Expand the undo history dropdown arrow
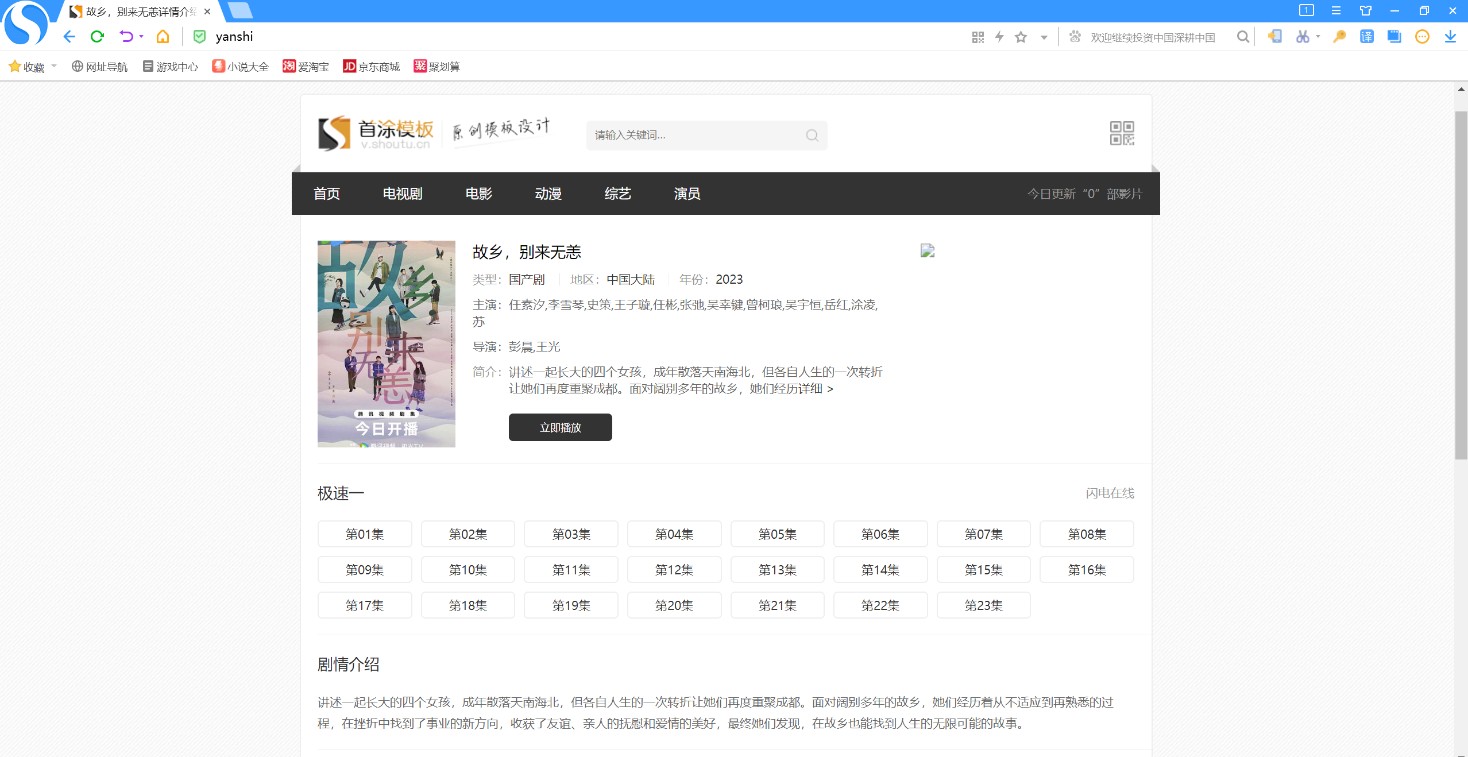Screen dimensions: 1468x757 point(141,37)
